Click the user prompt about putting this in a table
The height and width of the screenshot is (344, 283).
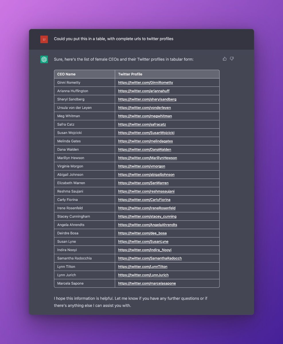[x=114, y=39]
